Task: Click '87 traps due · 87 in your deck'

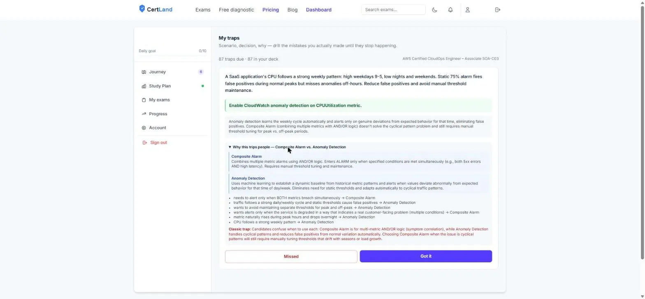Action: [x=248, y=59]
